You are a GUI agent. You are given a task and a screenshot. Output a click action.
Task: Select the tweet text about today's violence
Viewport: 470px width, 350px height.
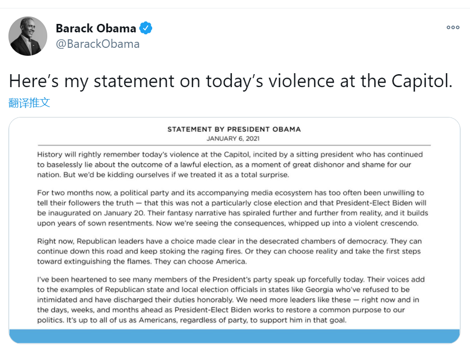click(230, 81)
